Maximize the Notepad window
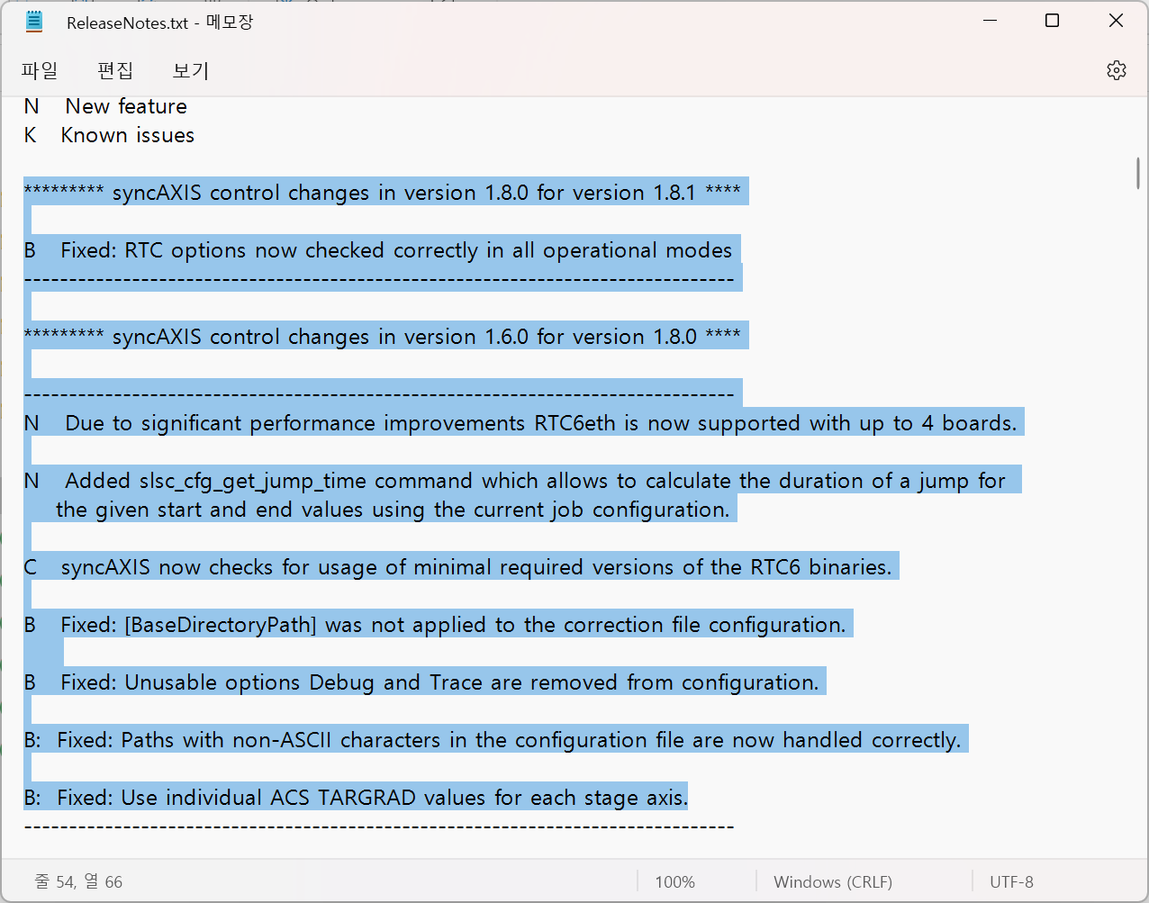Screen dimensions: 1149x903 (x=1052, y=21)
